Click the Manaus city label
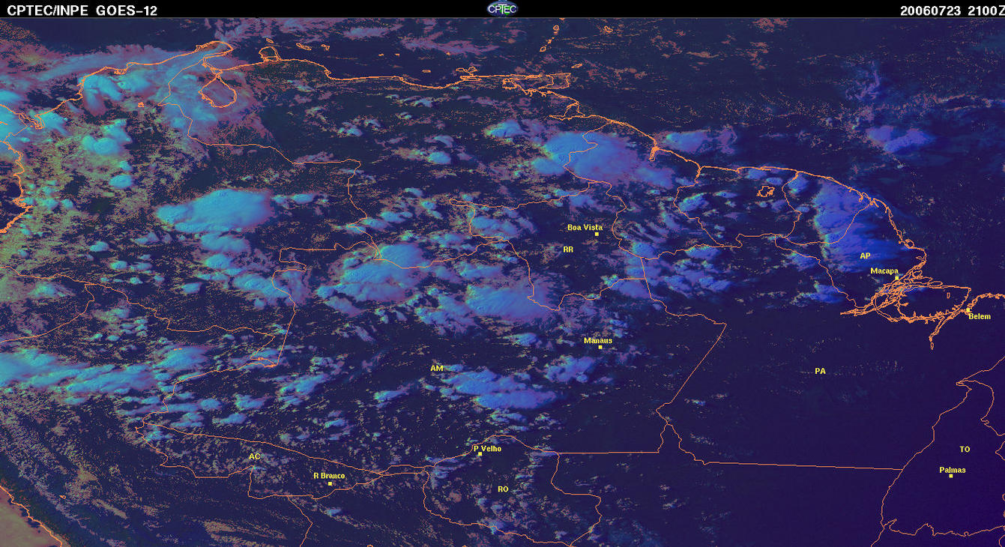Image resolution: width=1005 pixels, height=547 pixels. coord(598,341)
